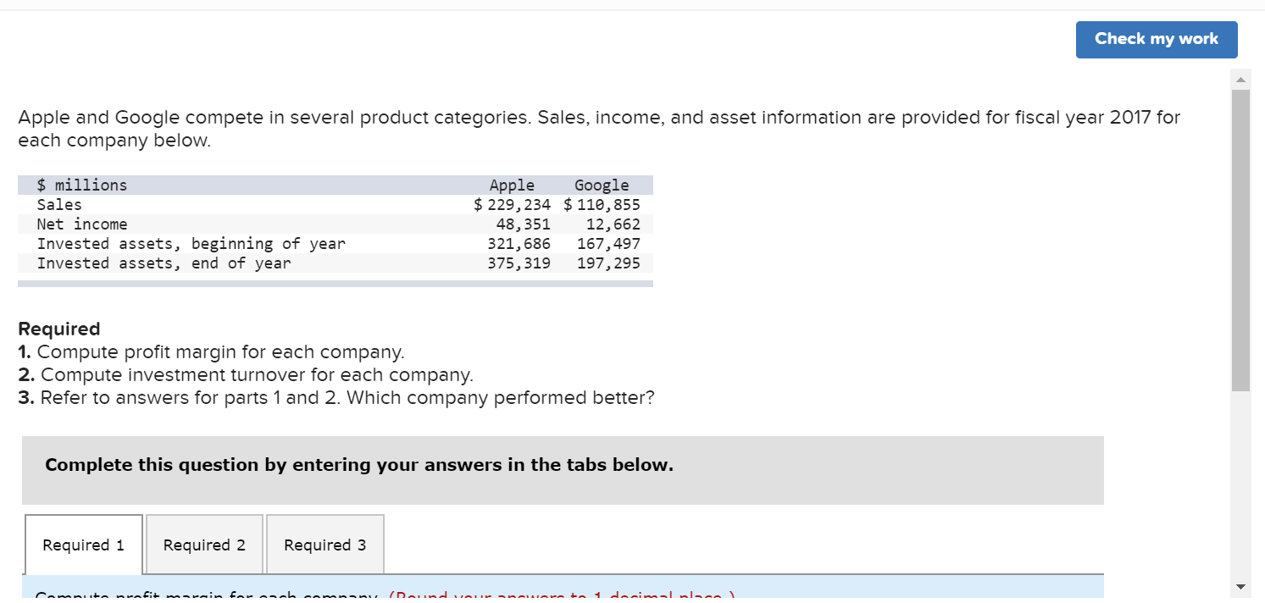
Task: Click Google's net income value 12,662
Action: point(613,224)
